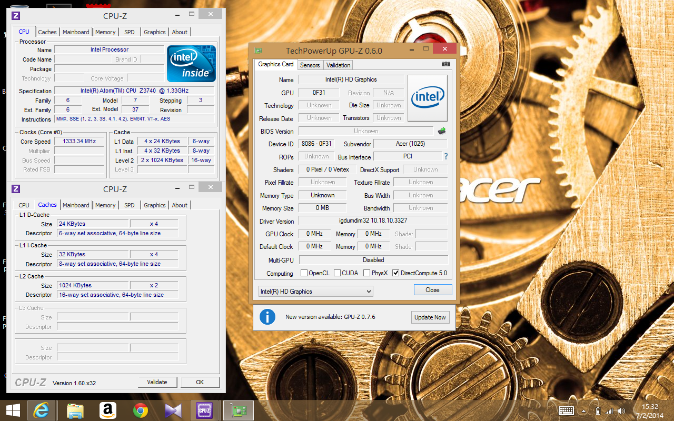
Task: Click the Validate button in CPU-Z
Action: pos(157,382)
